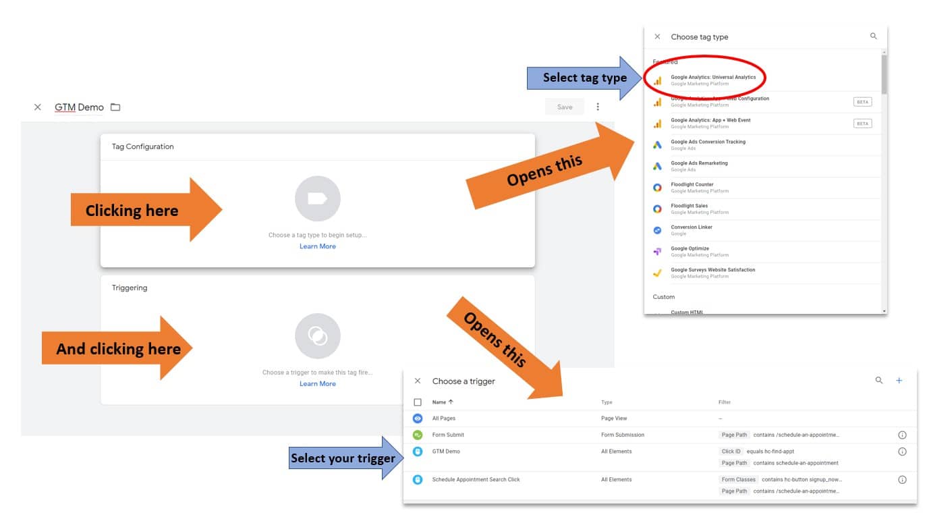Screen dimensions: 925x515
Task: Select the All Pages trigger icon
Action: coord(418,418)
